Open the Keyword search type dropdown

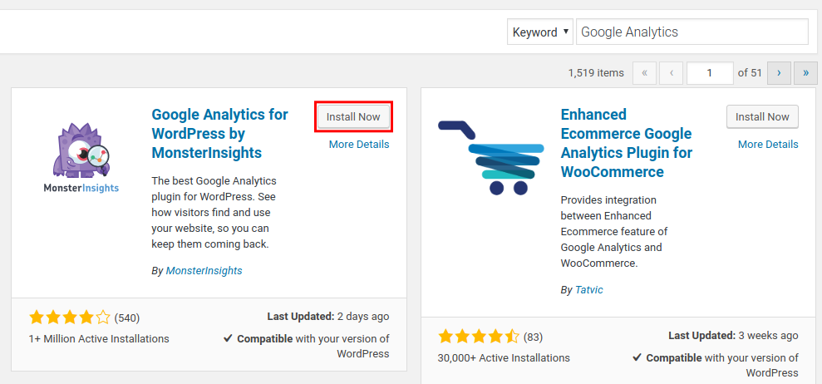point(540,32)
